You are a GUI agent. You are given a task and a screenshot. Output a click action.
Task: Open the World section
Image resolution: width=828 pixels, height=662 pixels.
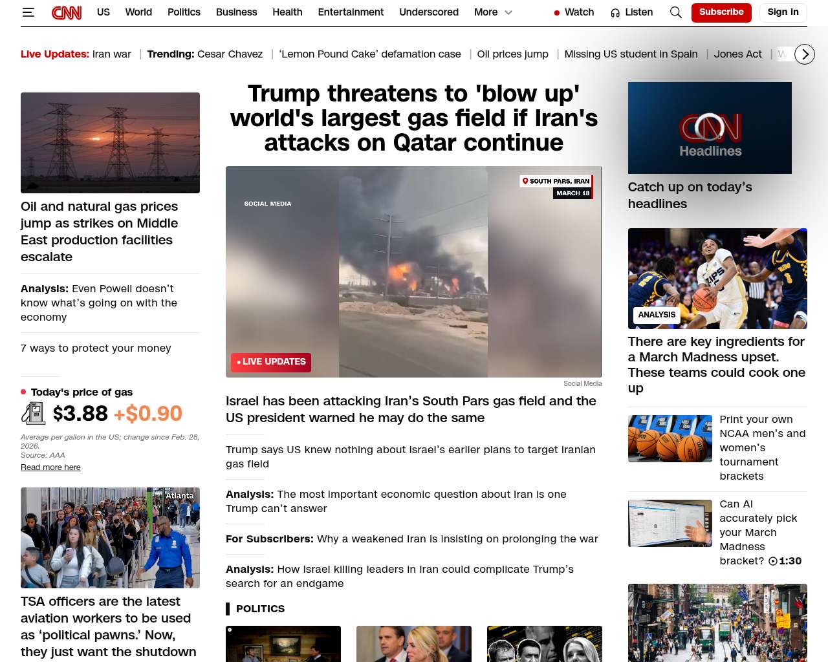pyautogui.click(x=138, y=12)
